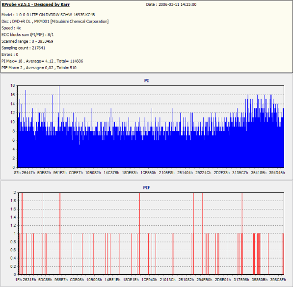This screenshot has width=293, height=287.
Task: Click the PIF Max= 2 statistics line
Action: (x=39, y=68)
